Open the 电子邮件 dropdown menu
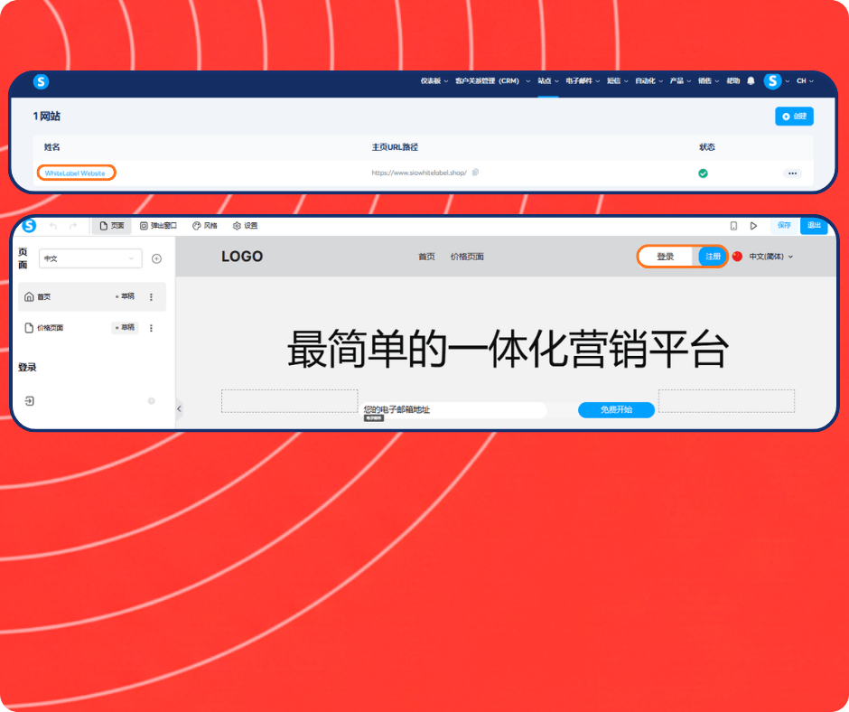The width and height of the screenshot is (849, 712). pos(583,80)
